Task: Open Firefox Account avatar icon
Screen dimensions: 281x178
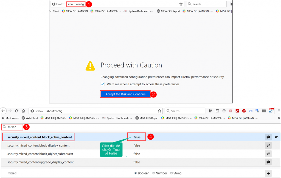Action: click(224, 111)
